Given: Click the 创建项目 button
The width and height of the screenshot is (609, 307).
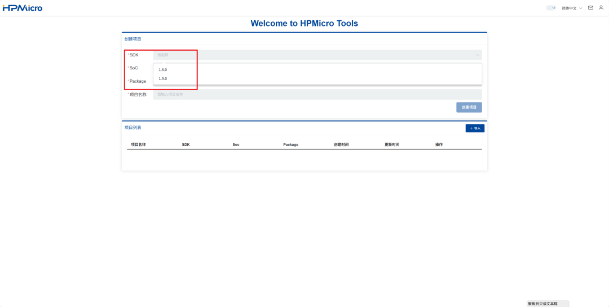Looking at the screenshot, I should 469,108.
